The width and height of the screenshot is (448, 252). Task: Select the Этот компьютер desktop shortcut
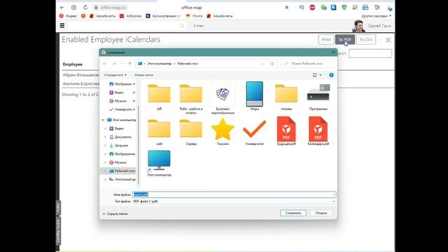(159, 163)
